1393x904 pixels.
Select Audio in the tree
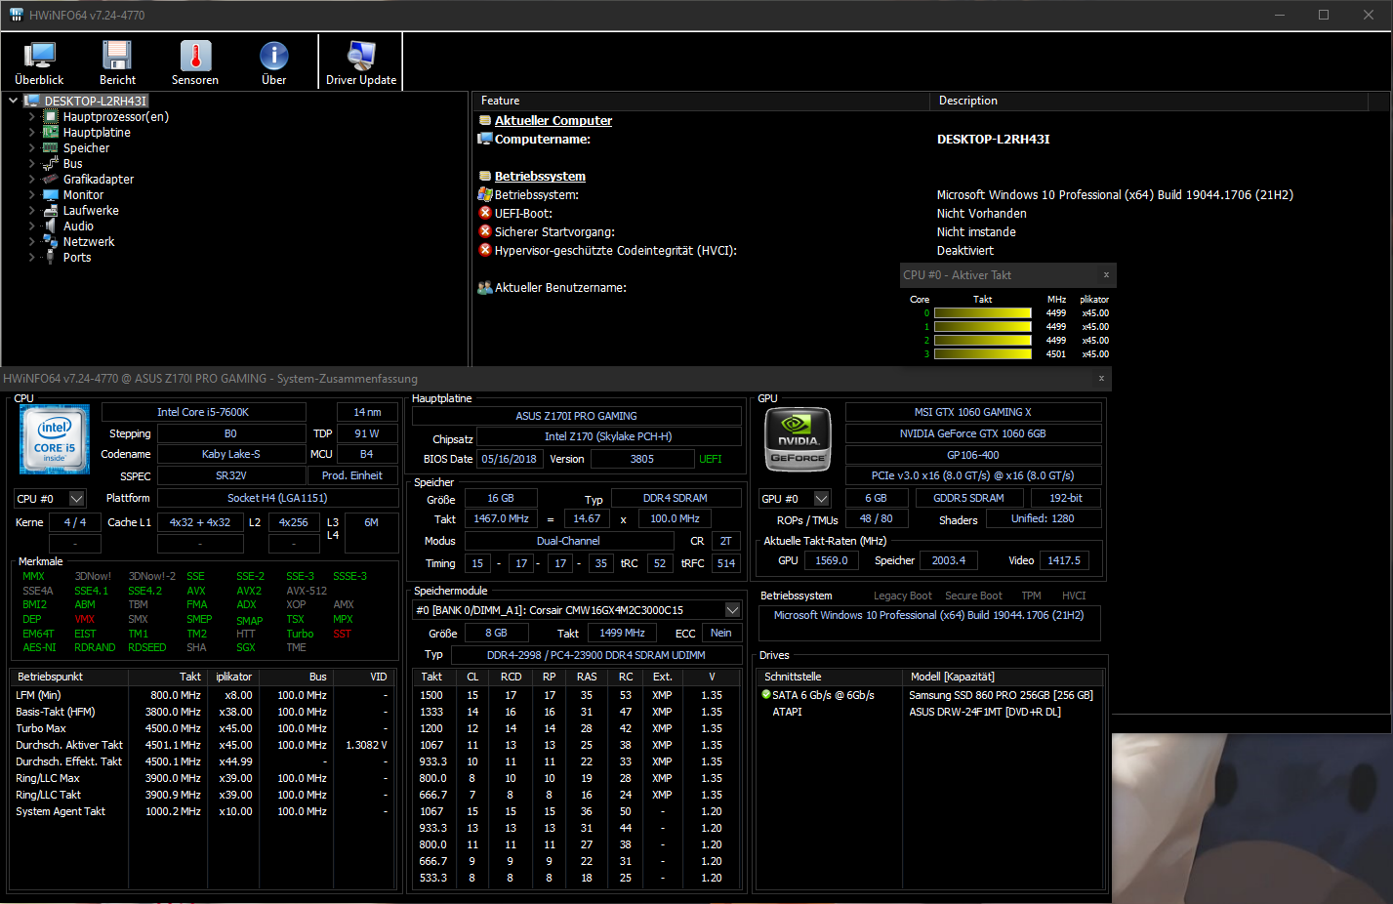click(x=78, y=226)
